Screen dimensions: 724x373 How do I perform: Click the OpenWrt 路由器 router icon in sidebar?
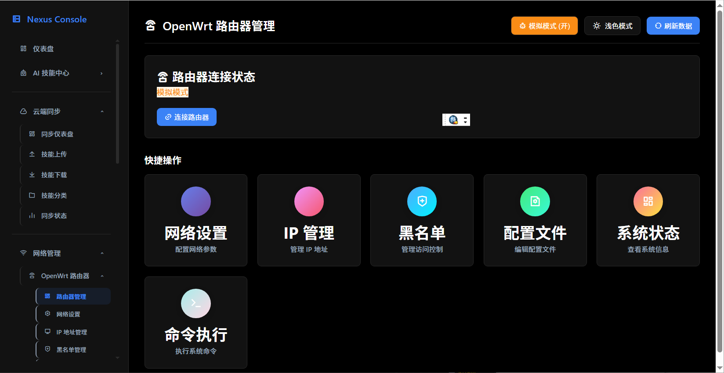coord(32,276)
